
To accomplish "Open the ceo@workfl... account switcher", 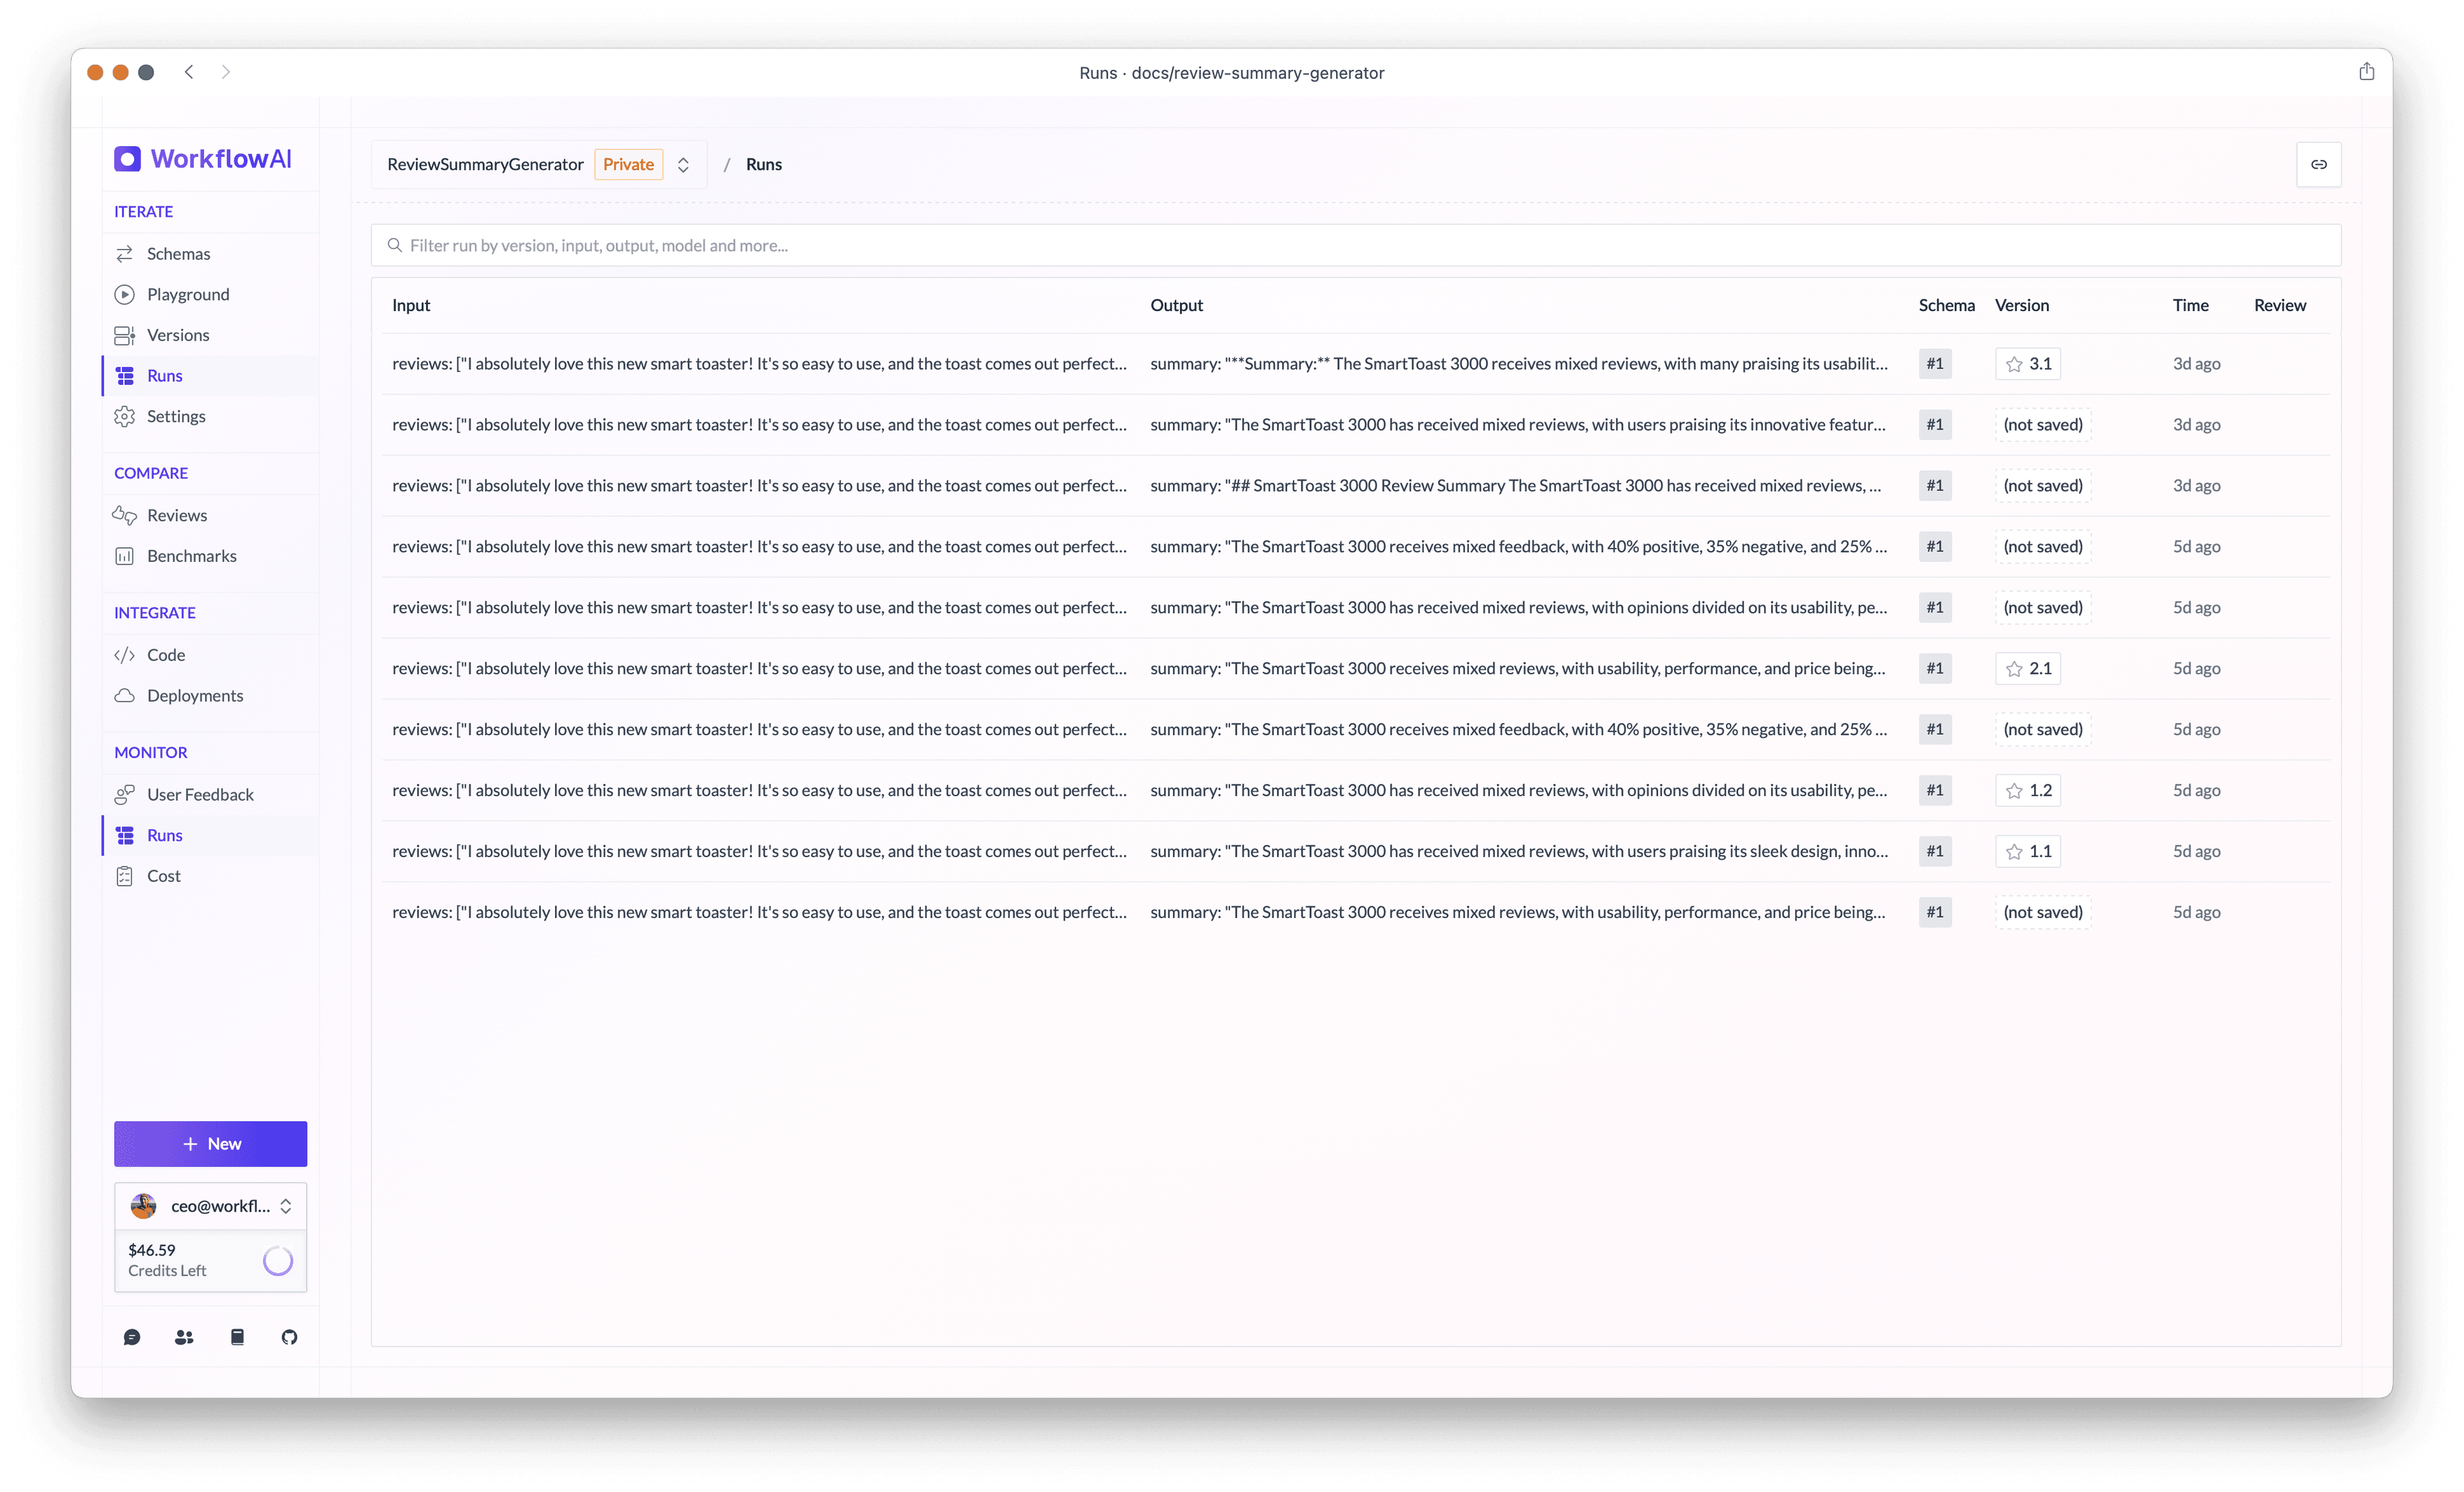I will coord(211,1206).
